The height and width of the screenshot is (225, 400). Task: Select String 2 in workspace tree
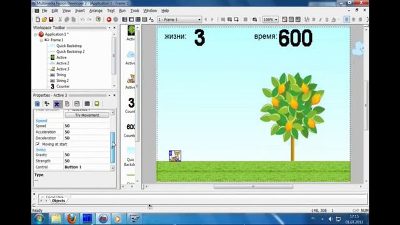(62, 81)
